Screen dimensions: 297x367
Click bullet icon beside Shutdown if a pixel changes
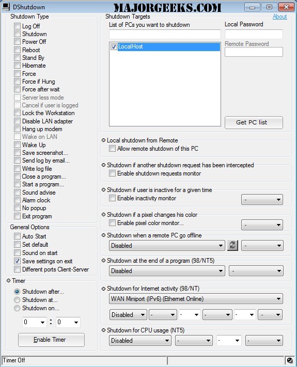pyautogui.click(x=103, y=214)
